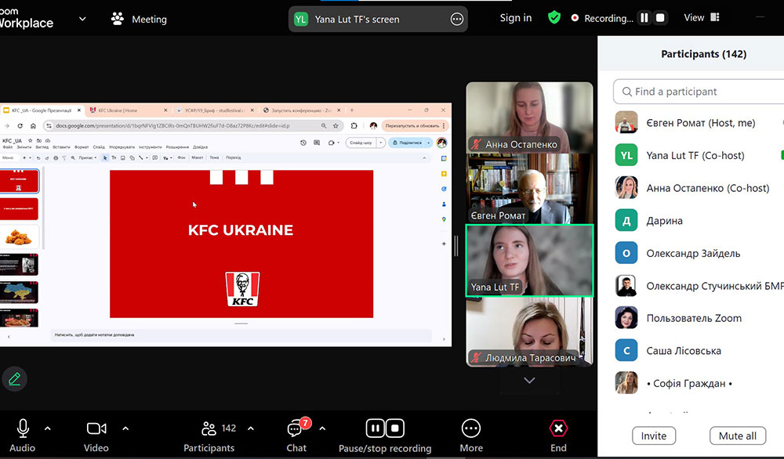784x459 pixels.
Task: Select Анна Остапенко (Co-host) participant
Action: tap(699, 188)
